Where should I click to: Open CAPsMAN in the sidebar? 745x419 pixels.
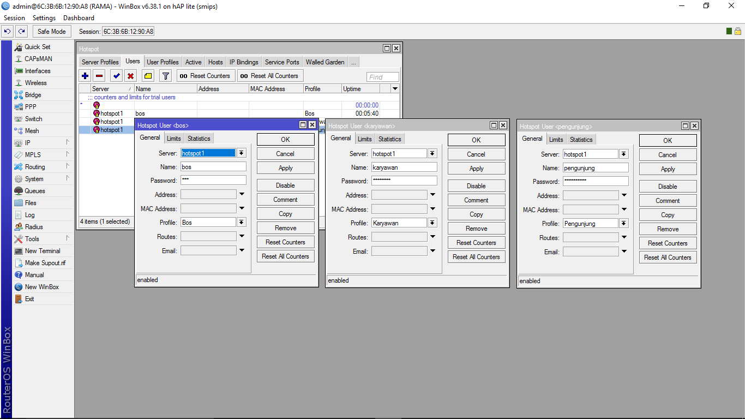38,59
